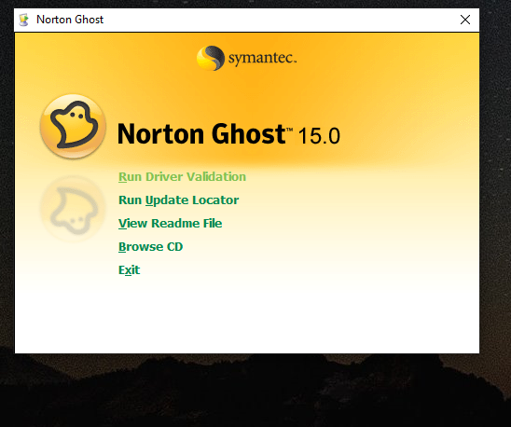Viewport: 511px width, 427px height.
Task: Open View Readme File
Action: 170,223
